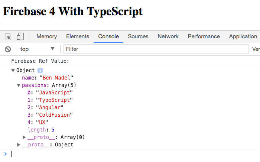
Task: Clear console with the ban icon
Action: 8,49
